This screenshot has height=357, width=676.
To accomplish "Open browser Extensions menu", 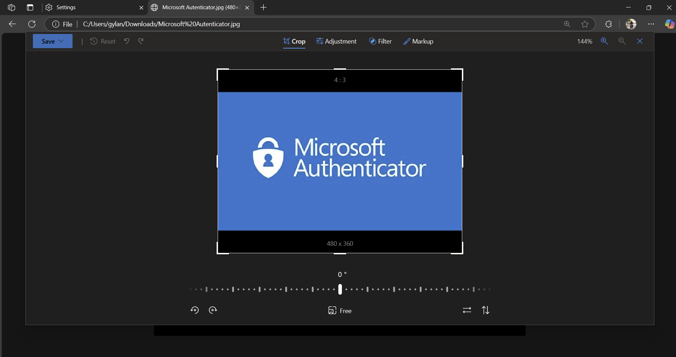I will tap(608, 24).
